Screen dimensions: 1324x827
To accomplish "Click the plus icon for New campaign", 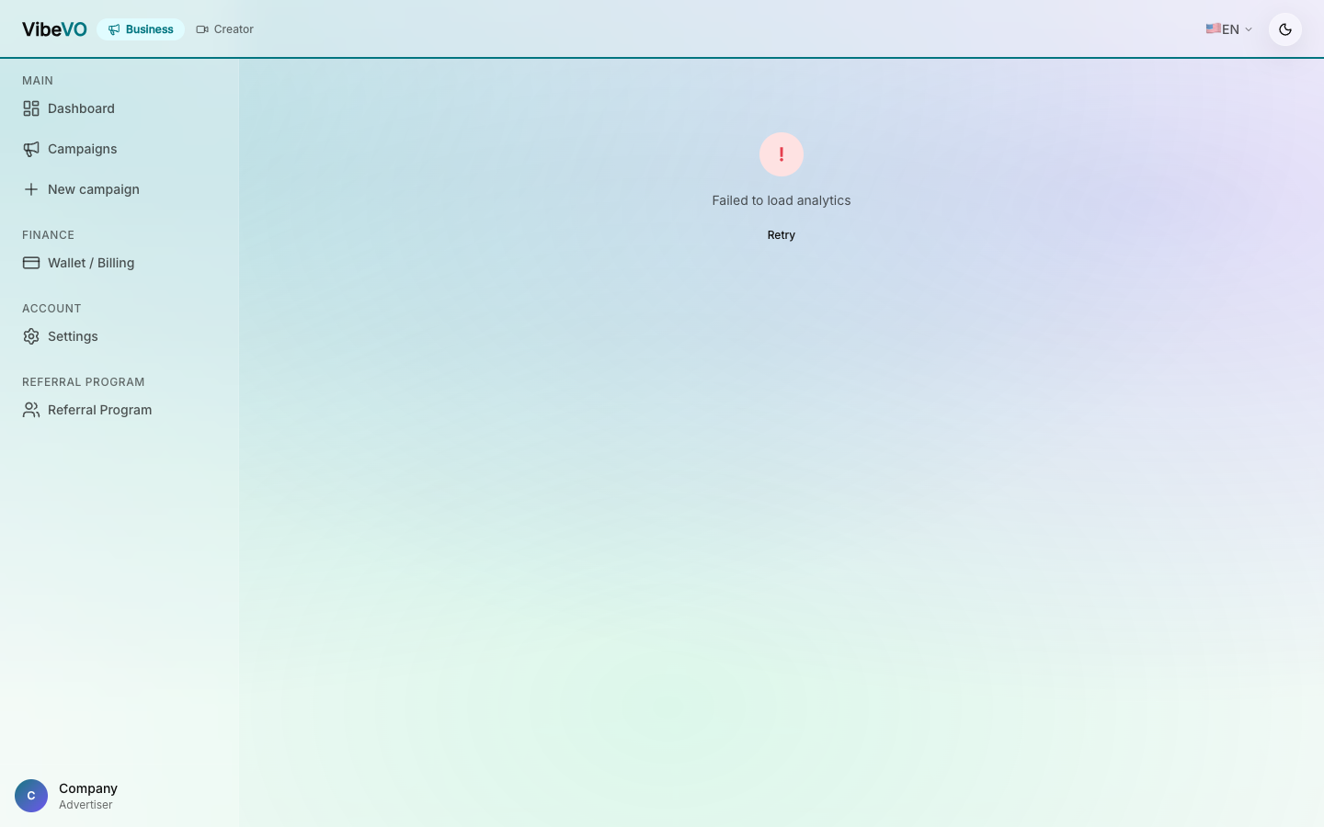I will 31,189.
